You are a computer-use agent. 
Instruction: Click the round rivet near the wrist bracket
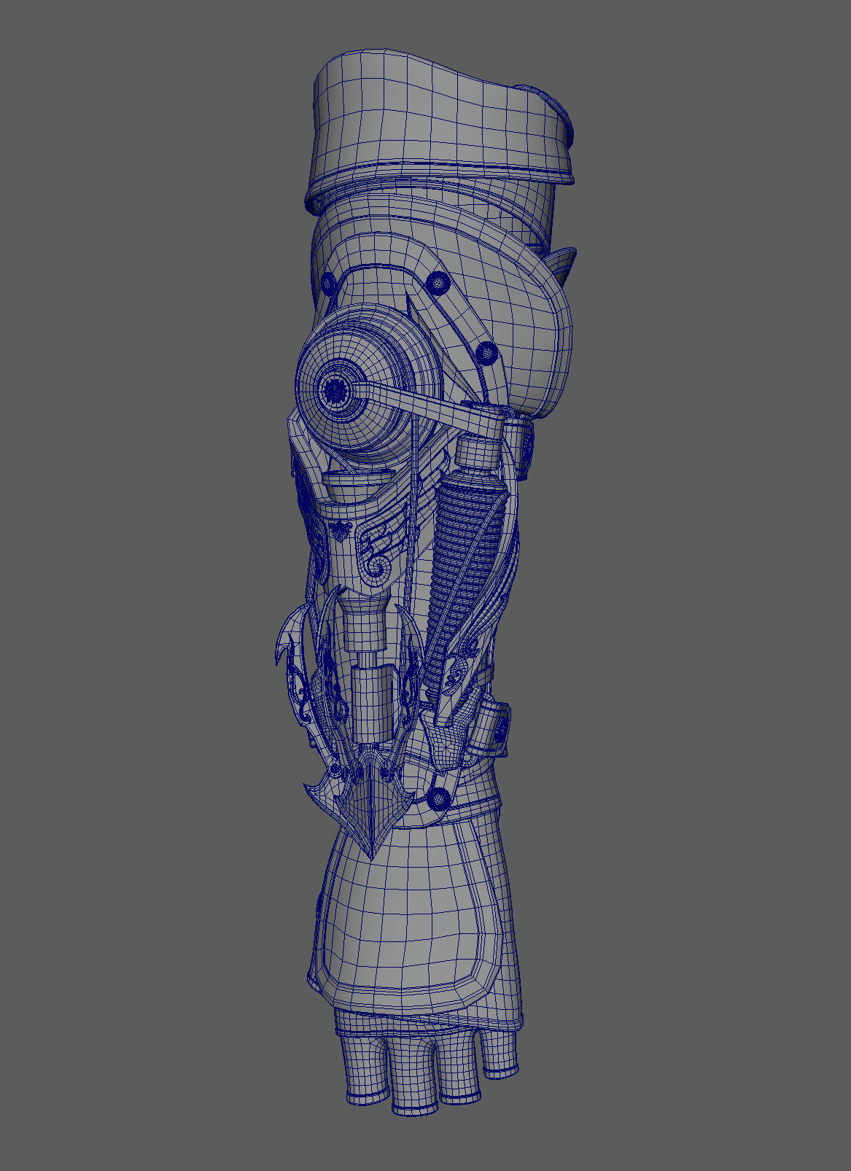click(438, 799)
